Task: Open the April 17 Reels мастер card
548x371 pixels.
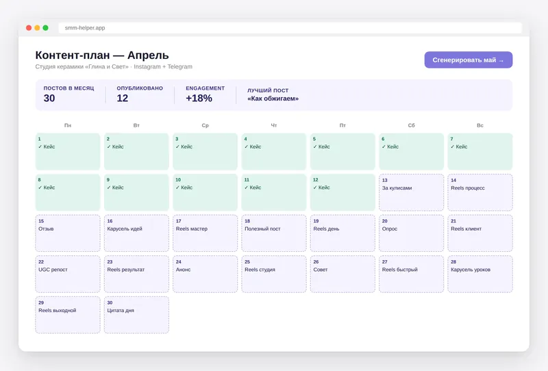Action: [x=205, y=233]
